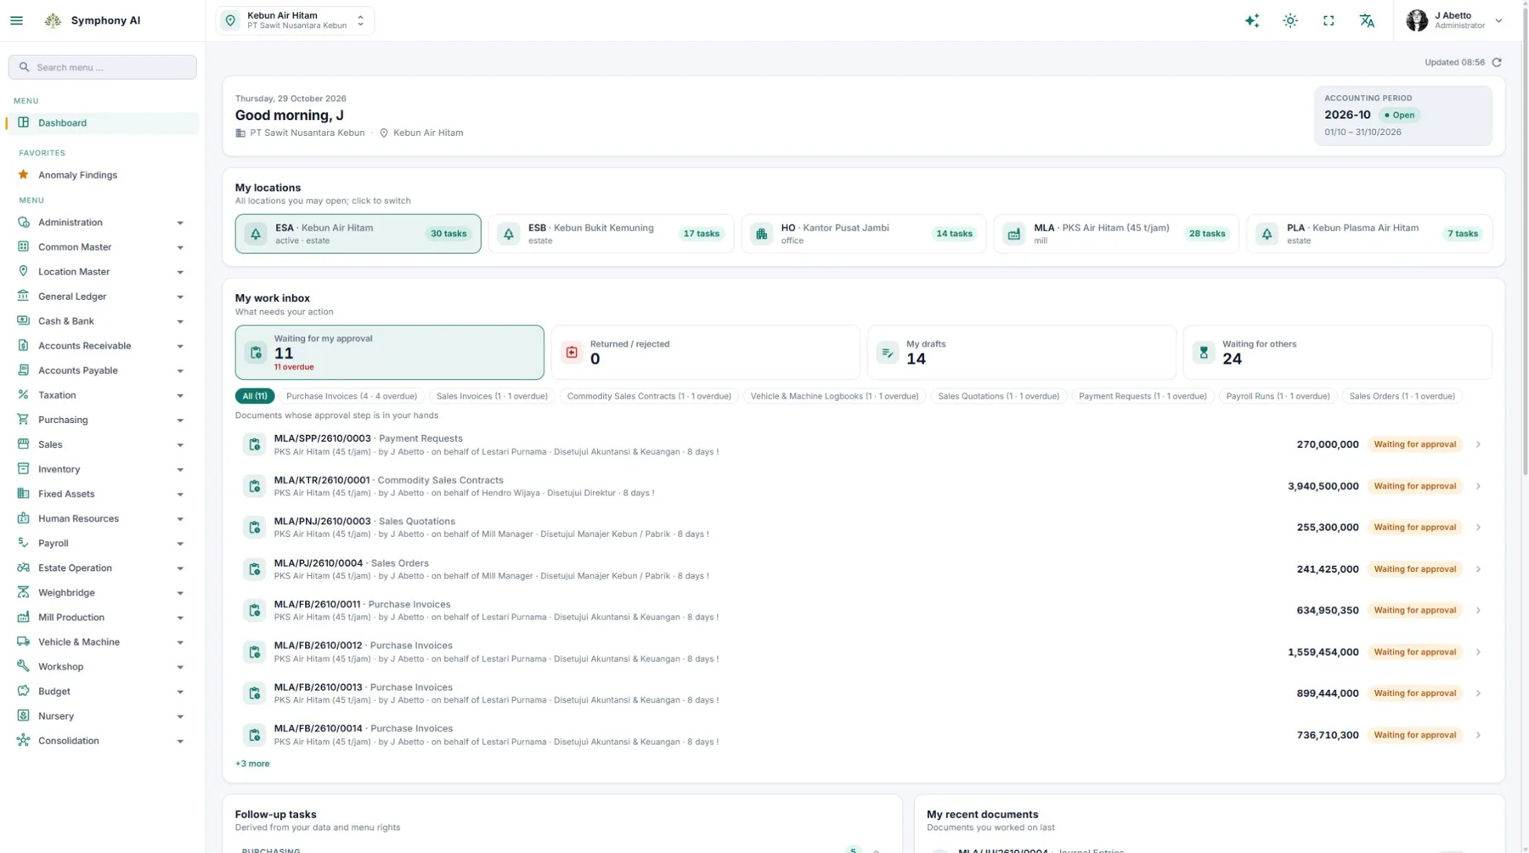
Task: Click the hourglass icon in Waiting for others
Action: pyautogui.click(x=1204, y=352)
